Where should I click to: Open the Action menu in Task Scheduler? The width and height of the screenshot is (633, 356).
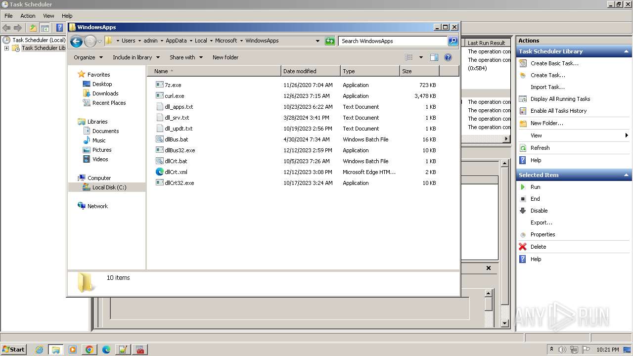coord(28,16)
